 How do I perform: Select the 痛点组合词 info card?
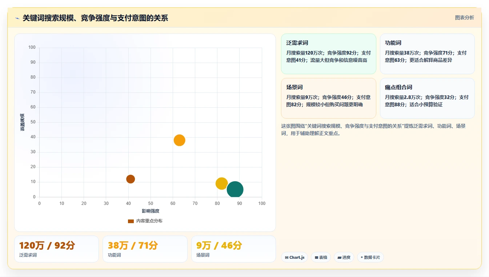pyautogui.click(x=427, y=98)
